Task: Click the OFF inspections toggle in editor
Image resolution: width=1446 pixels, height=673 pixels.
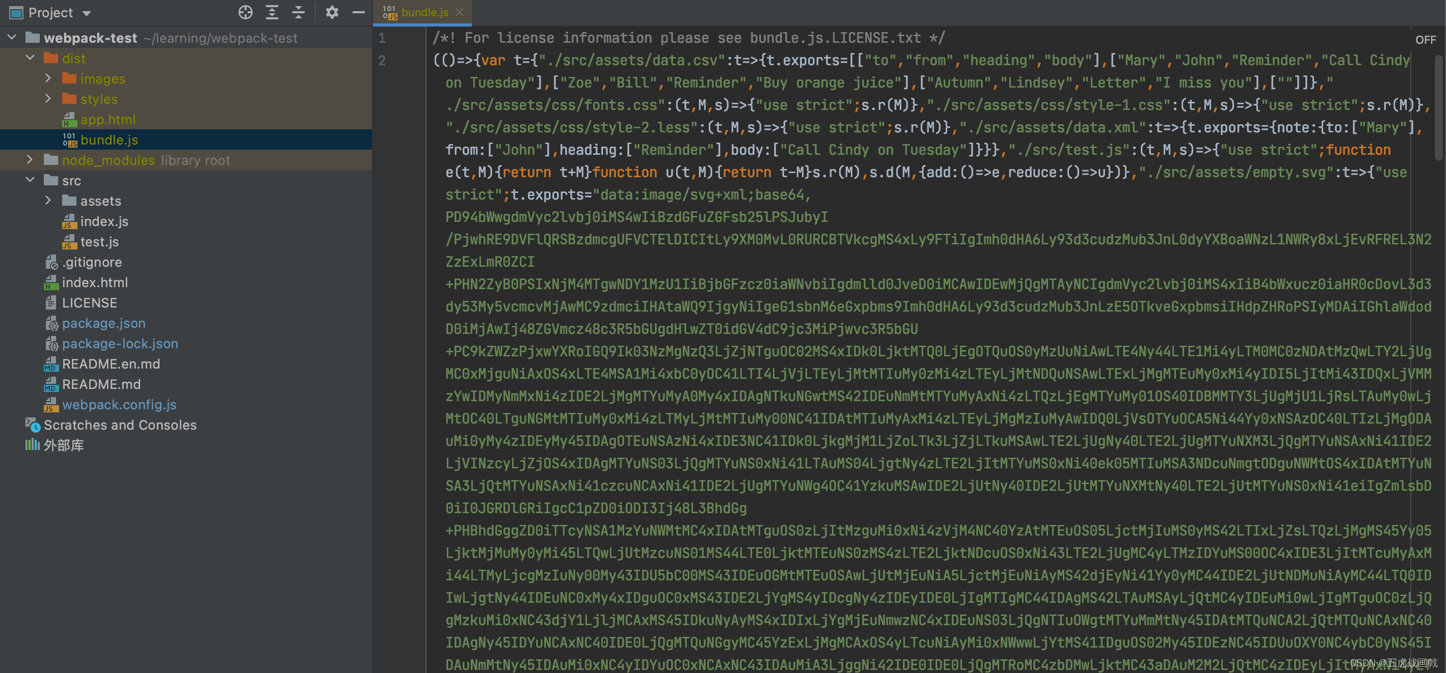Action: pos(1425,40)
